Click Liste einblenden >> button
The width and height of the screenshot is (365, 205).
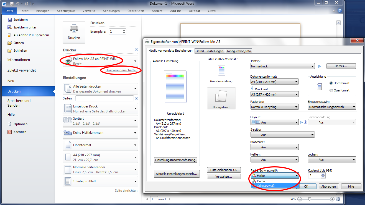224,170
